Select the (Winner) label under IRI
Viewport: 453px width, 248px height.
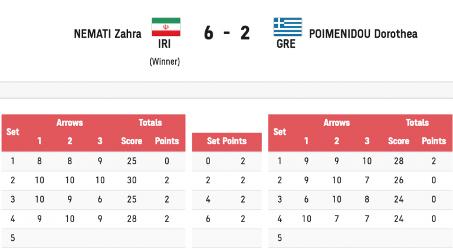point(165,61)
